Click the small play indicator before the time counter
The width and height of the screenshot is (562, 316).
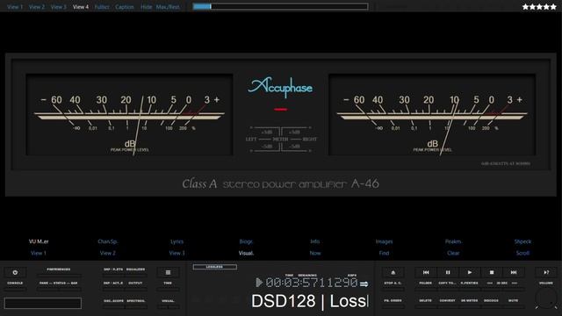tap(259, 283)
